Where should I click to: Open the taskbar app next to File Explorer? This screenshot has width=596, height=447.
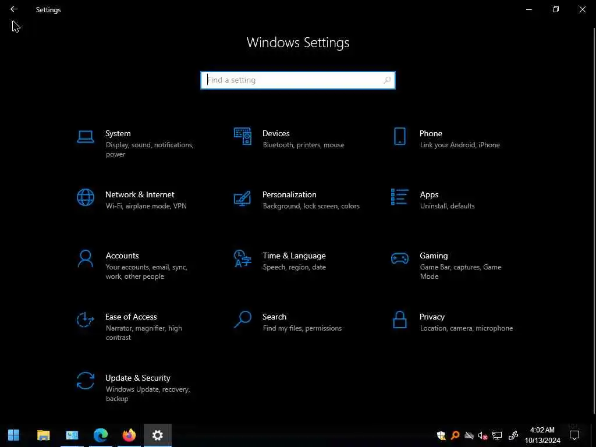[72, 435]
